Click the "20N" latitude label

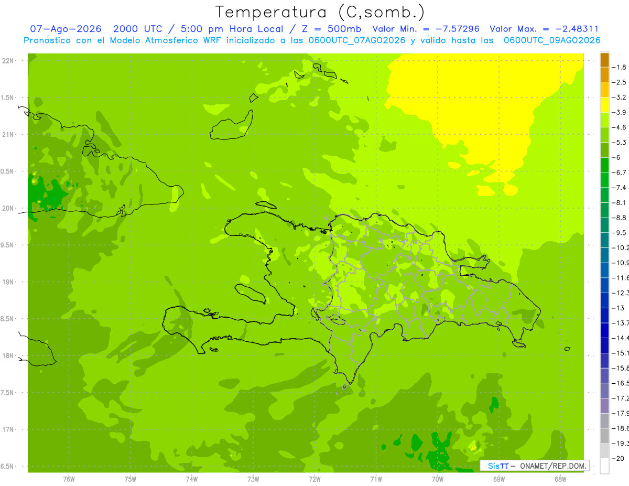click(8, 208)
